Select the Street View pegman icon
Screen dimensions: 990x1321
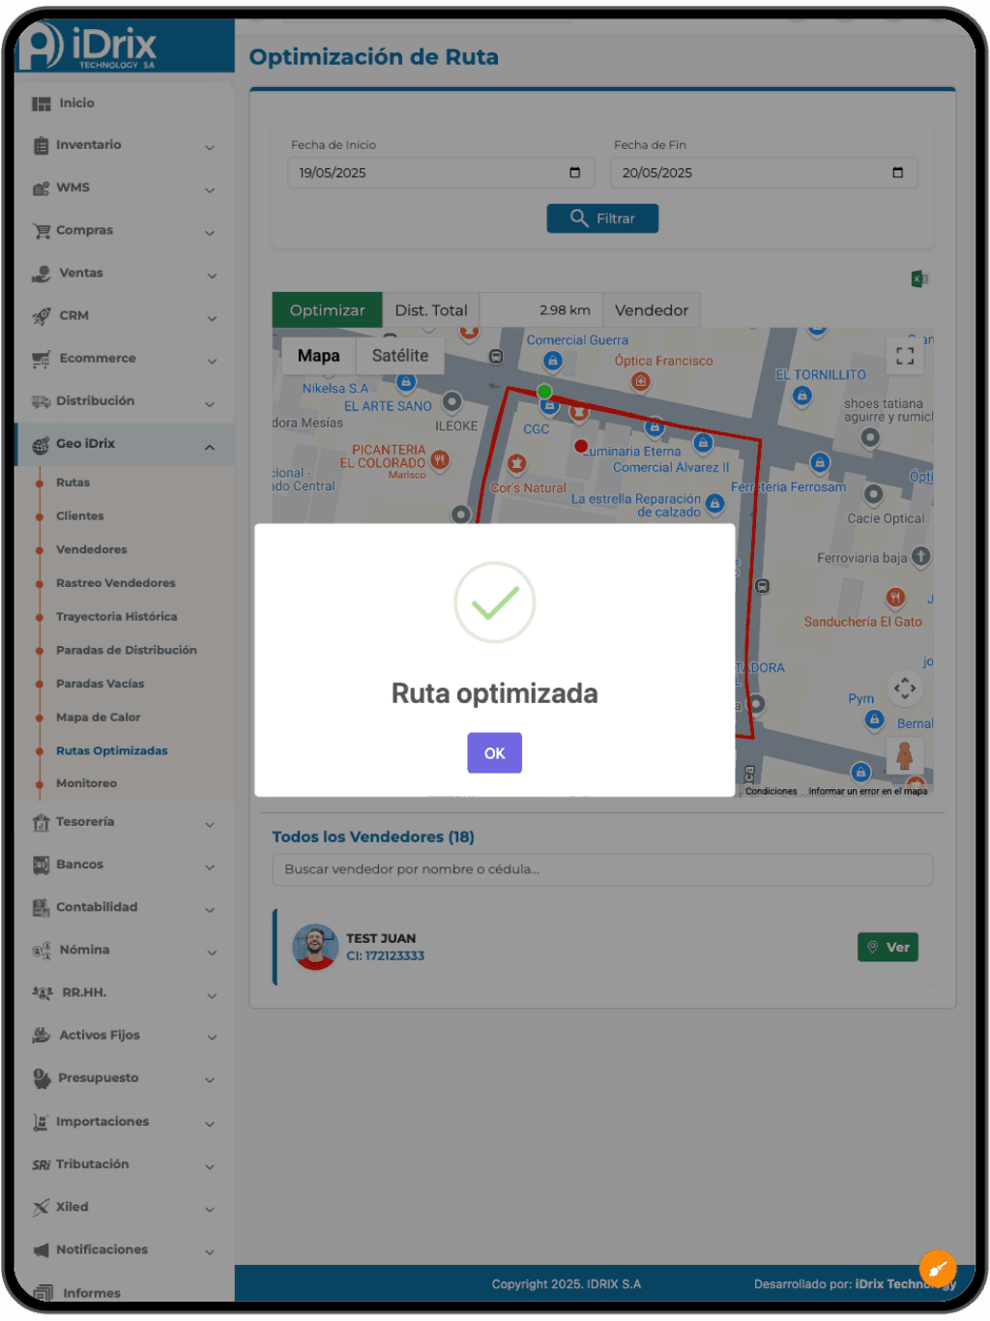point(905,756)
